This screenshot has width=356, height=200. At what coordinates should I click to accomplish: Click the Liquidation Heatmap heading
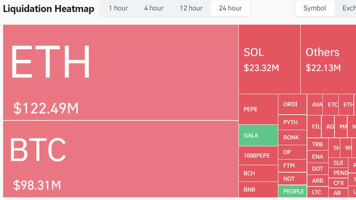click(48, 9)
